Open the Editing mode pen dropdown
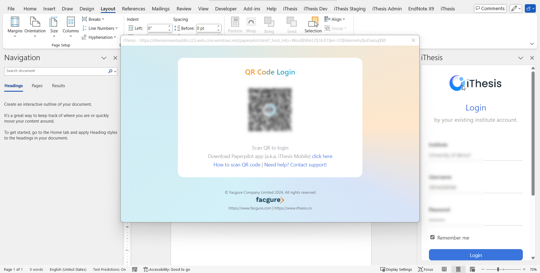 pos(516,8)
